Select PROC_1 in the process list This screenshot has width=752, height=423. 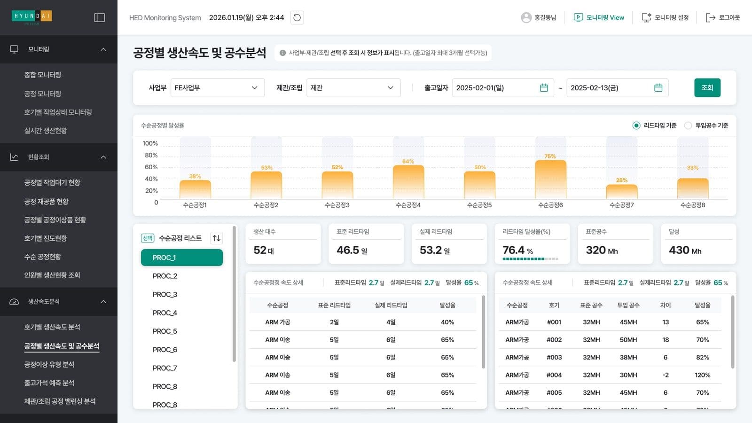182,258
